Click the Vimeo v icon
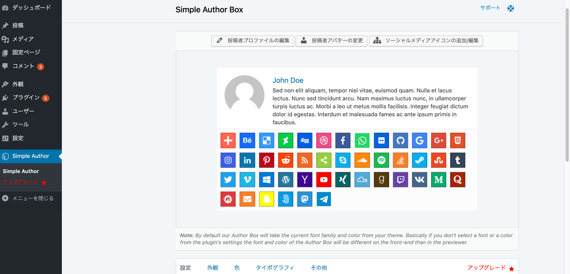The width and height of the screenshot is (570, 274). 247,179
